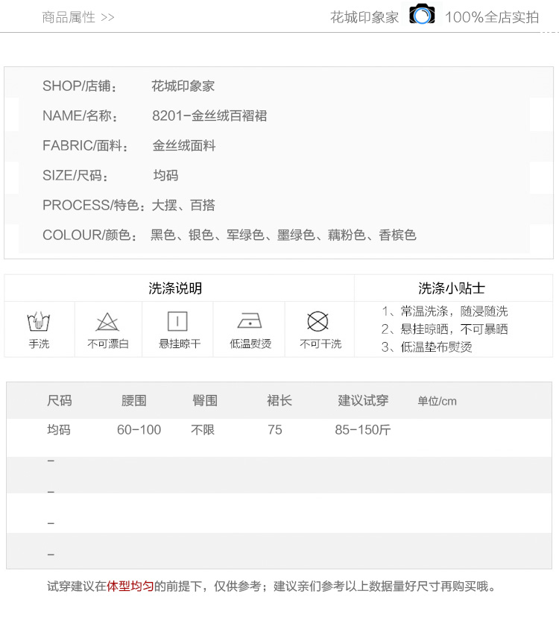The height and width of the screenshot is (626, 559).
Task: Click the waist value 60-100
Action: [139, 430]
